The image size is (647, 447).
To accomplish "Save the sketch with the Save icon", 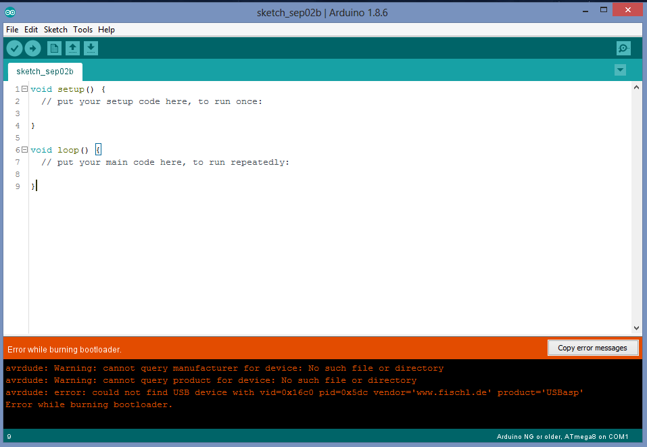I will coord(91,48).
